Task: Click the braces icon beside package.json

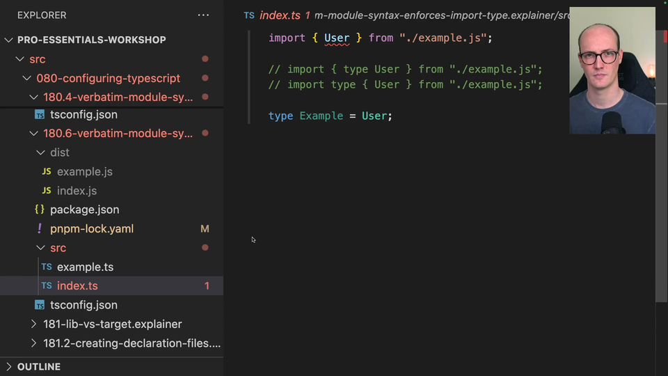Action: click(40, 210)
